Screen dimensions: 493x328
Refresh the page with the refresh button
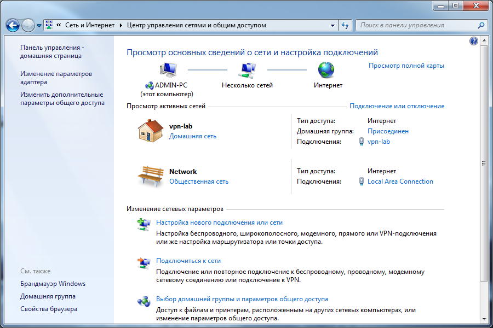[x=345, y=25]
